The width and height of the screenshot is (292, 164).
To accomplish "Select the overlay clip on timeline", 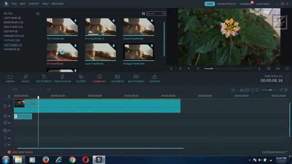I will point(23,116).
